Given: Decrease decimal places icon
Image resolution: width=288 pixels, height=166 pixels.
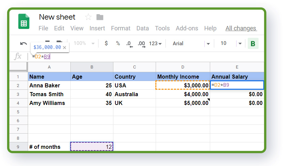Looking at the screenshot, I should click(129, 44).
